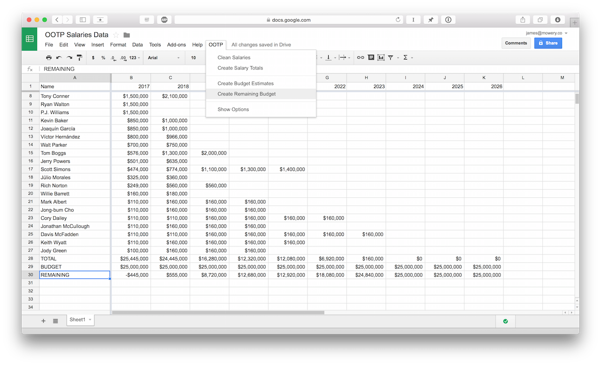The height and width of the screenshot is (365, 601).
Task: Insert a link with the link icon
Action: [360, 57]
